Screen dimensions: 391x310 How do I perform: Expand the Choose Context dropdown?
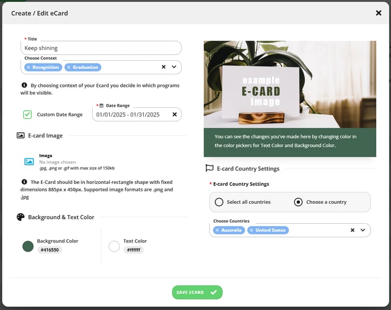pos(174,67)
